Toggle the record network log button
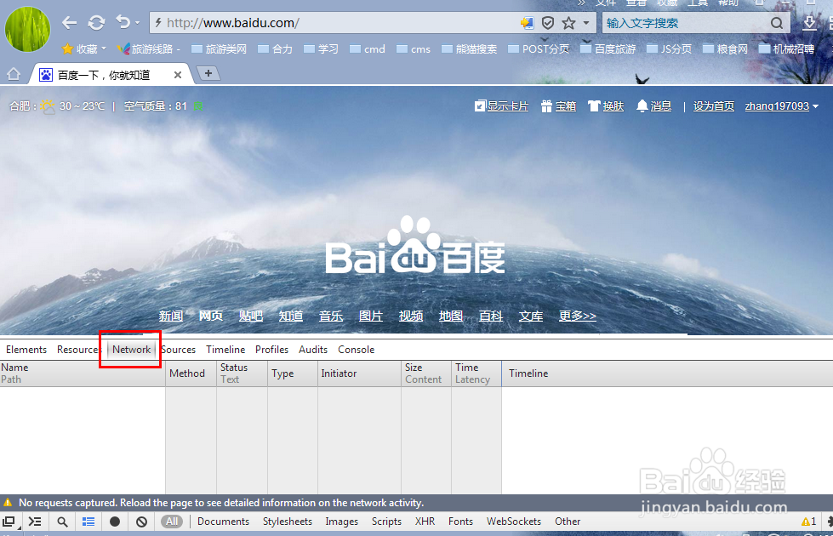The height and width of the screenshot is (536, 833). click(115, 522)
